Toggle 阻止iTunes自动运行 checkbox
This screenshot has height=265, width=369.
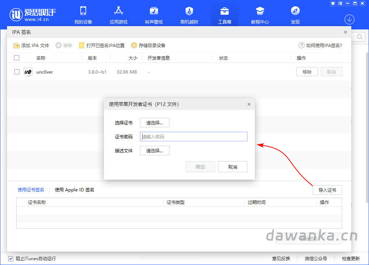coord(11,259)
